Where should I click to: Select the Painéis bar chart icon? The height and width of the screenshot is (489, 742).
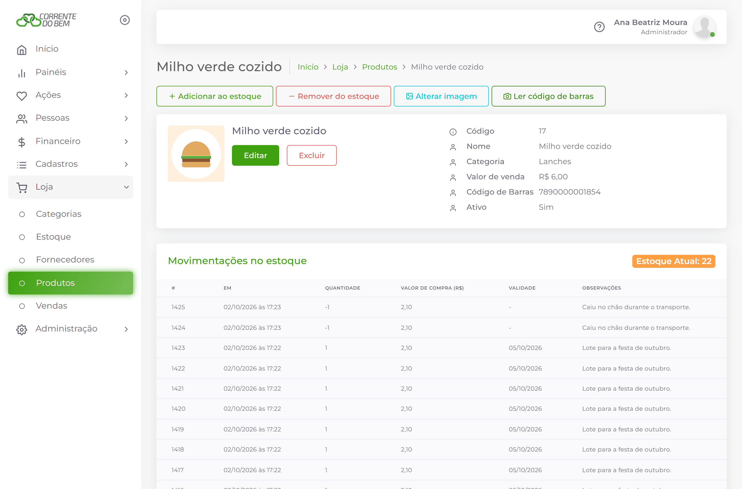coord(21,73)
